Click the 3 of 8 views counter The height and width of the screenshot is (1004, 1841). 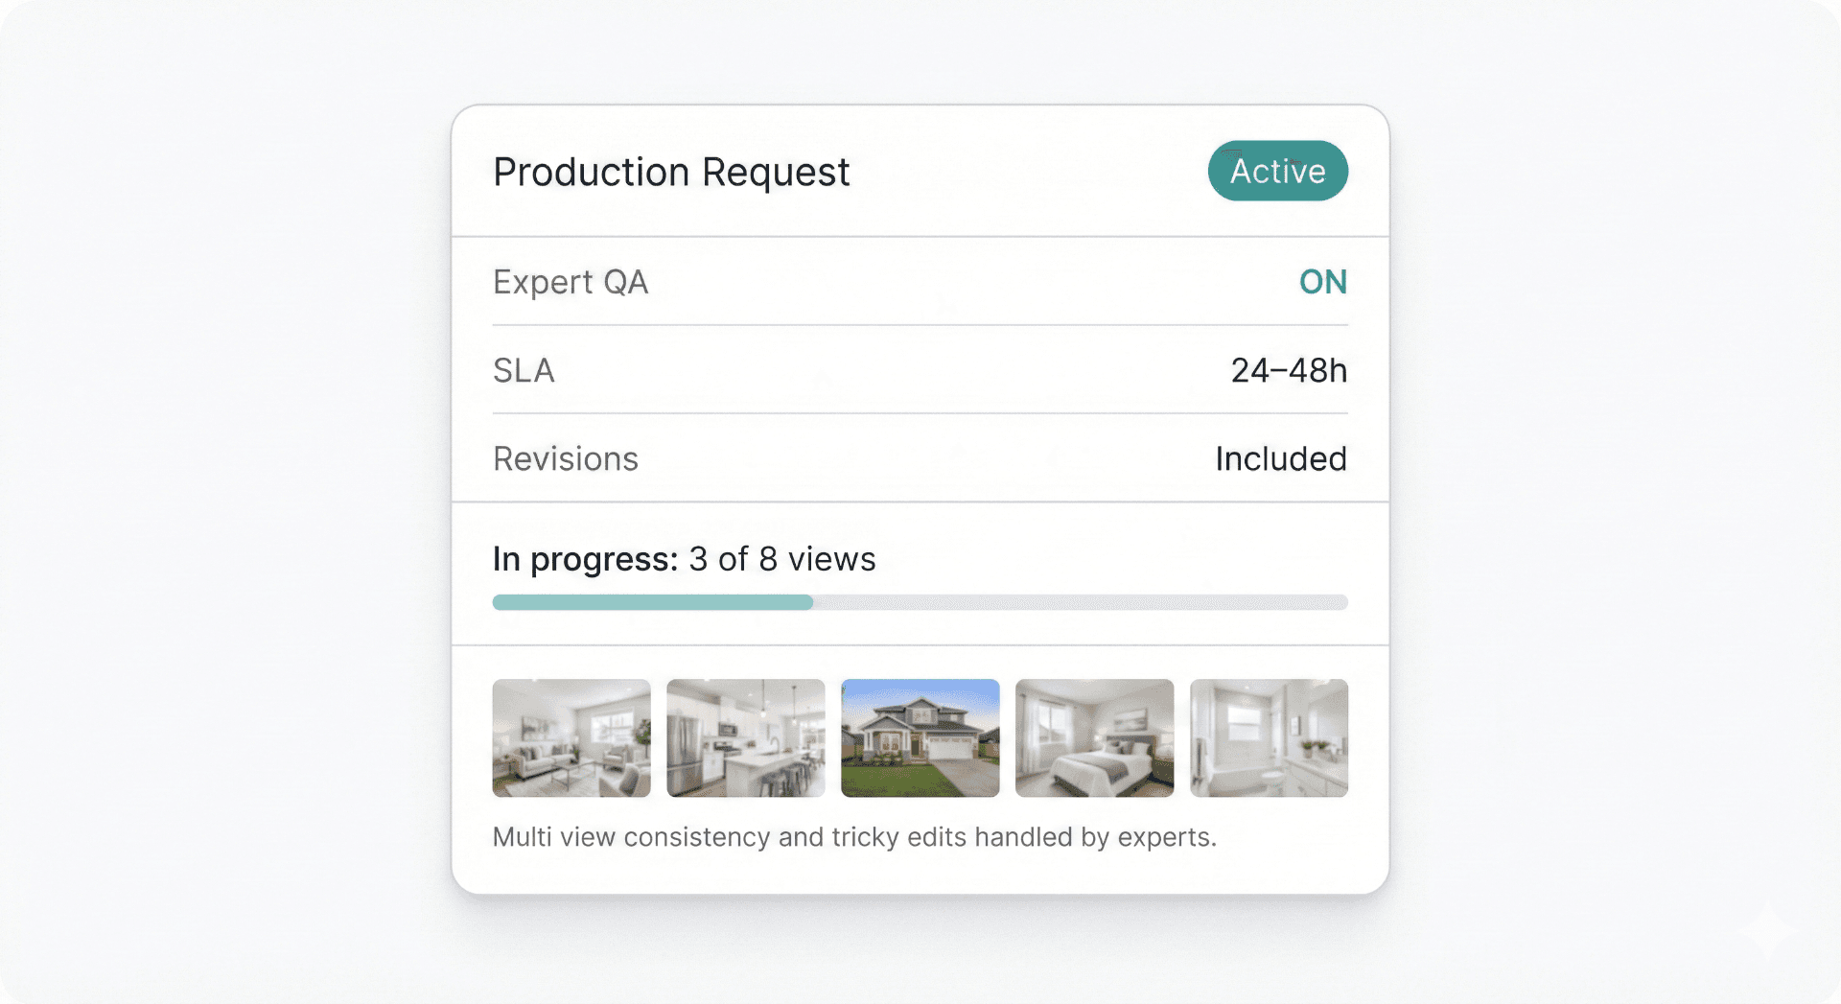click(x=781, y=559)
